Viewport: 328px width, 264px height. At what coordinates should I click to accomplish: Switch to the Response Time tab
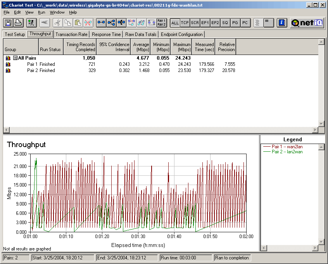(x=106, y=34)
